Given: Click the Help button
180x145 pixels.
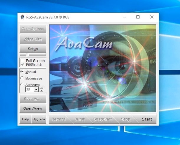Looking at the screenshot, I should 26,119.
